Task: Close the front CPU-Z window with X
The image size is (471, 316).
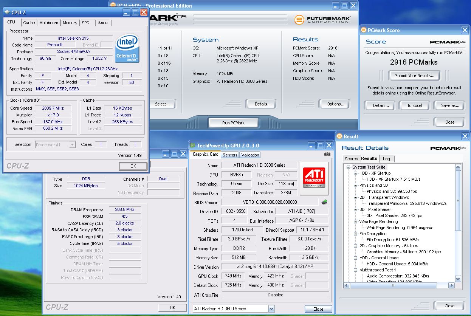Action: (x=144, y=12)
